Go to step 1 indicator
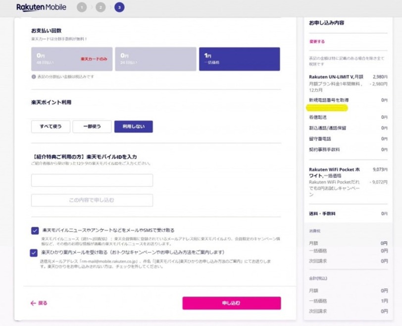This screenshot has height=326, width=402. tap(82, 7)
